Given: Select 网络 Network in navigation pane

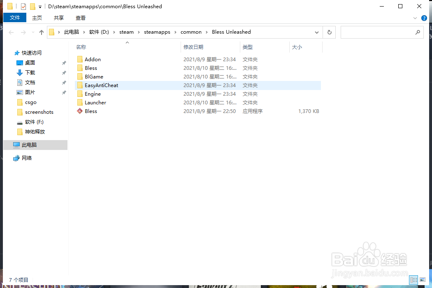Looking at the screenshot, I should [26, 158].
